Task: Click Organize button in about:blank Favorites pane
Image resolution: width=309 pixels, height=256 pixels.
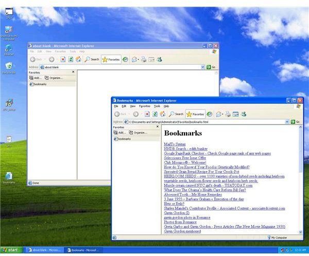Action: tap(54, 78)
